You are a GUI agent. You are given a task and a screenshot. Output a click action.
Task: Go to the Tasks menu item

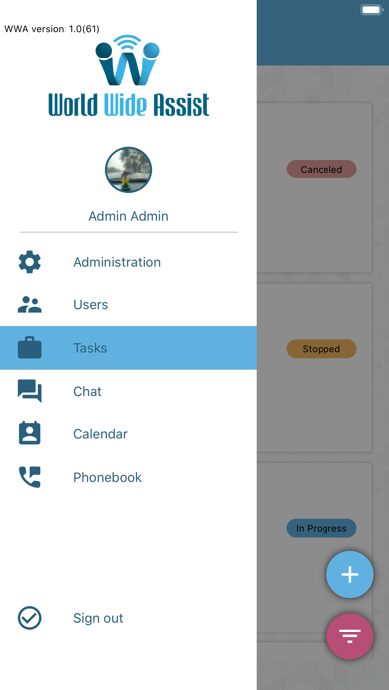tap(128, 348)
